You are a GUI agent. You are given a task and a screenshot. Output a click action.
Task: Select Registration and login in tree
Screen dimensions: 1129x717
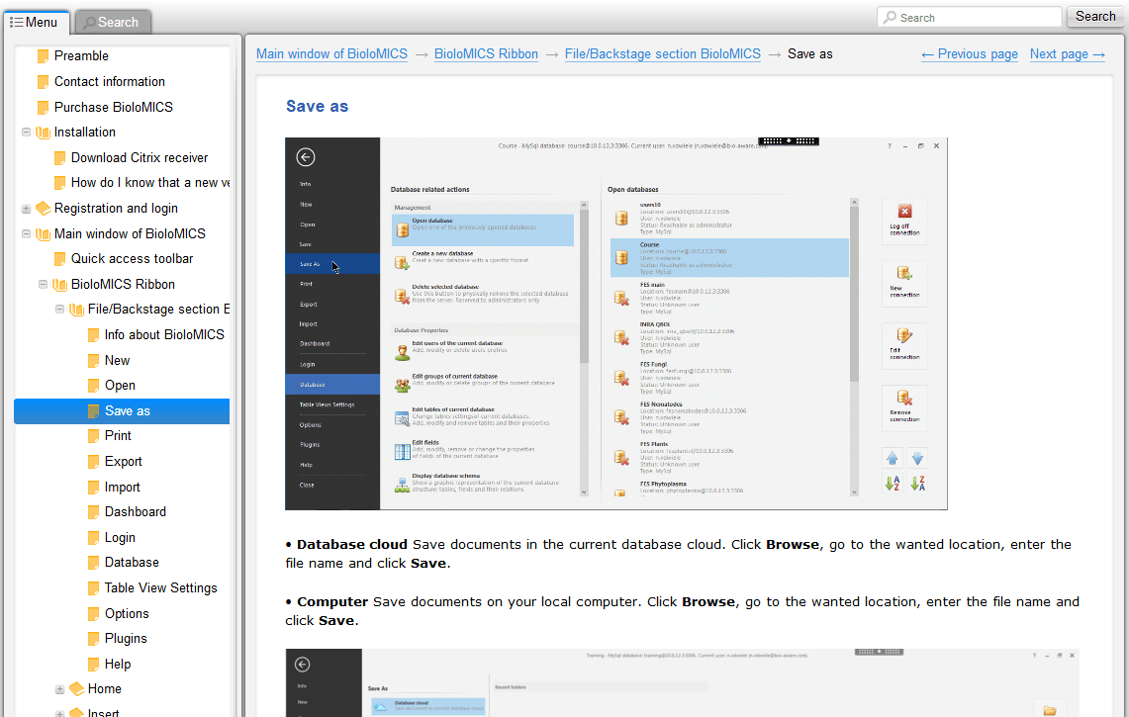[116, 208]
